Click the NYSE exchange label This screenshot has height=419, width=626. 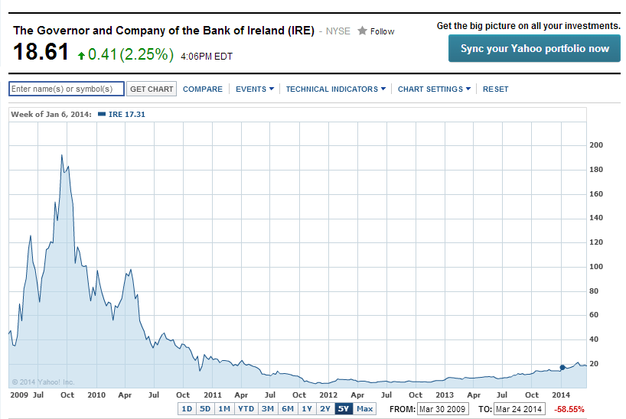coord(337,31)
